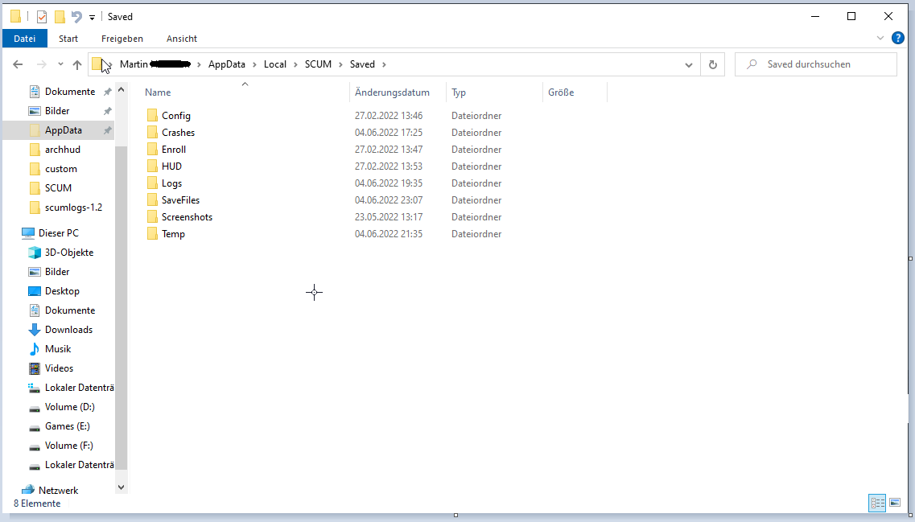Open the recent locations dropdown arrow
The image size is (915, 522).
[x=59, y=64]
